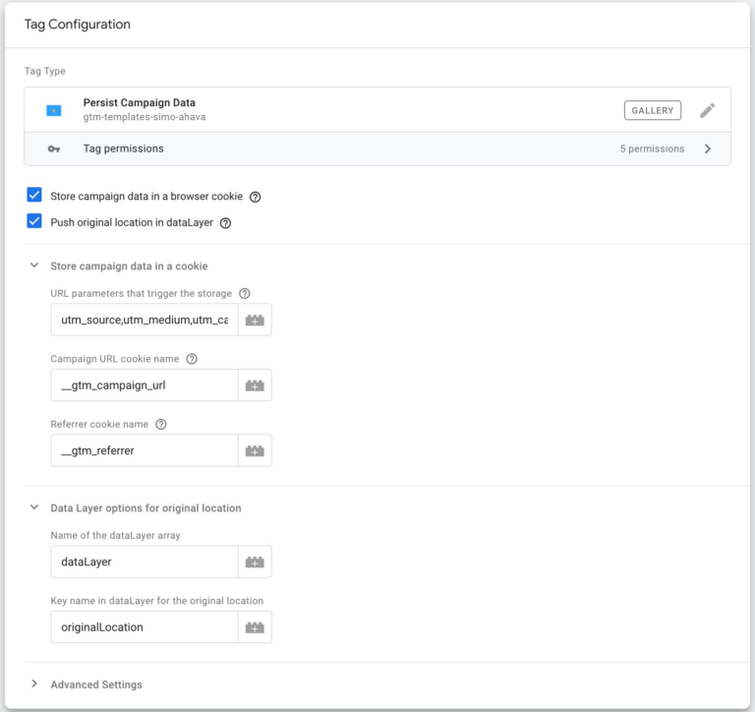This screenshot has height=712, width=755.
Task: Open variable picker for Referrer cookie name
Action: (255, 451)
